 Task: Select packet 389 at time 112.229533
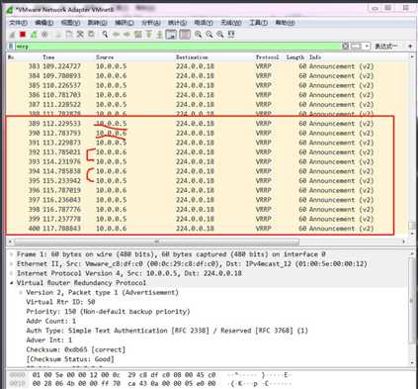[208, 124]
